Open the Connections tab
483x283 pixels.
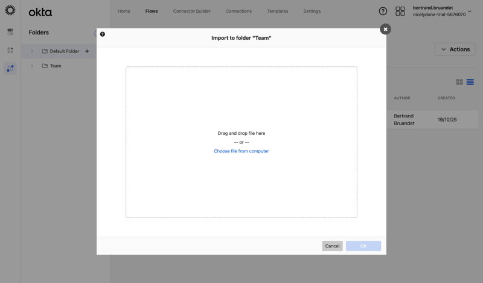[x=238, y=11]
